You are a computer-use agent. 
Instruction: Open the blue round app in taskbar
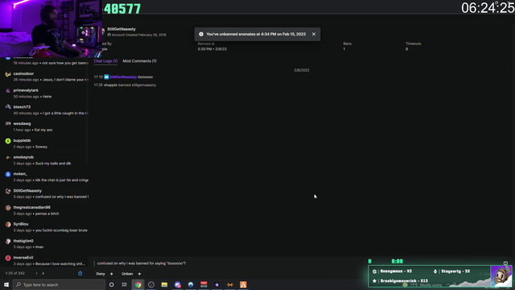point(191,284)
